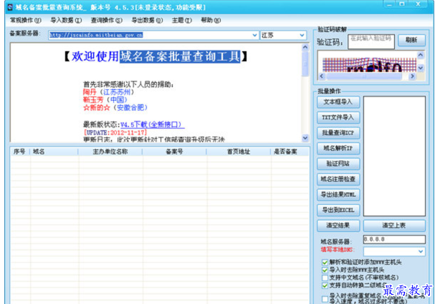Click the 验证码 input field
This screenshot has height=304, width=436.
(x=371, y=41)
